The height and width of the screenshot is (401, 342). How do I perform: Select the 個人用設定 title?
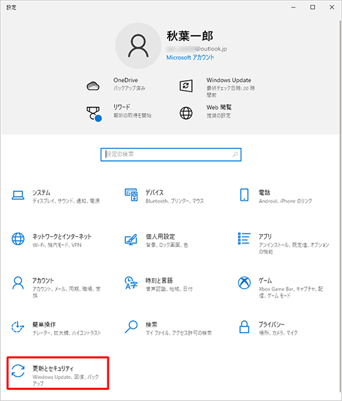(x=160, y=237)
